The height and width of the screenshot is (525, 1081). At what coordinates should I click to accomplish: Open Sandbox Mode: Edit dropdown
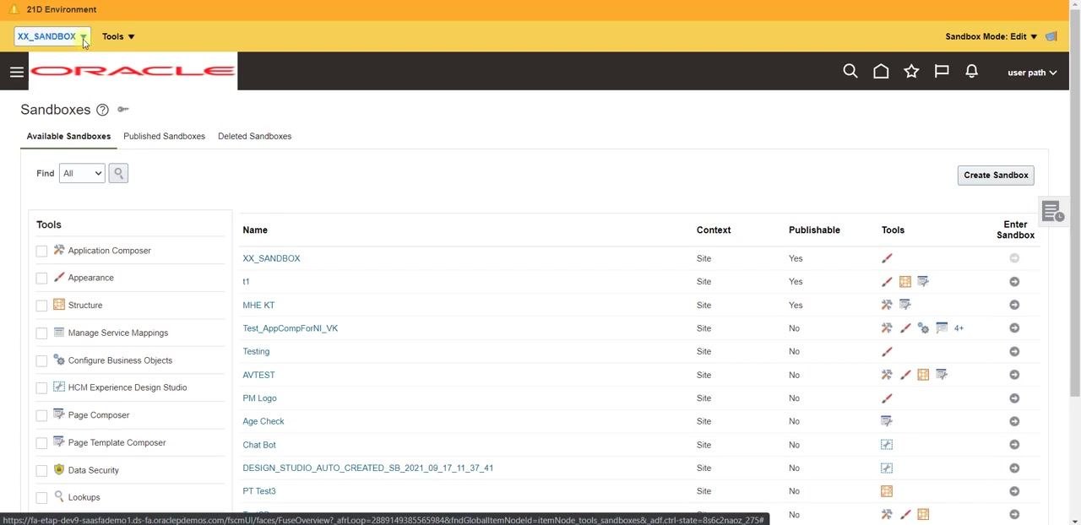(x=991, y=36)
